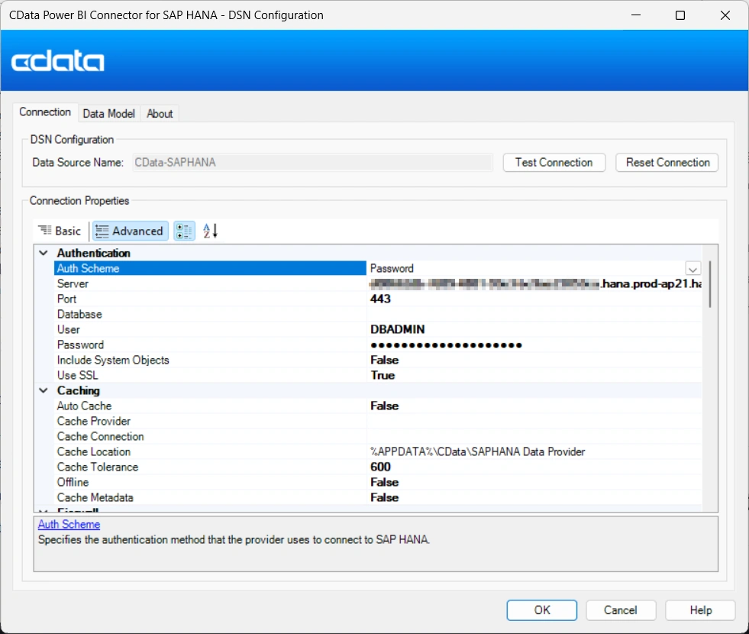
Task: Select the Cache Provider label
Action: click(x=94, y=422)
